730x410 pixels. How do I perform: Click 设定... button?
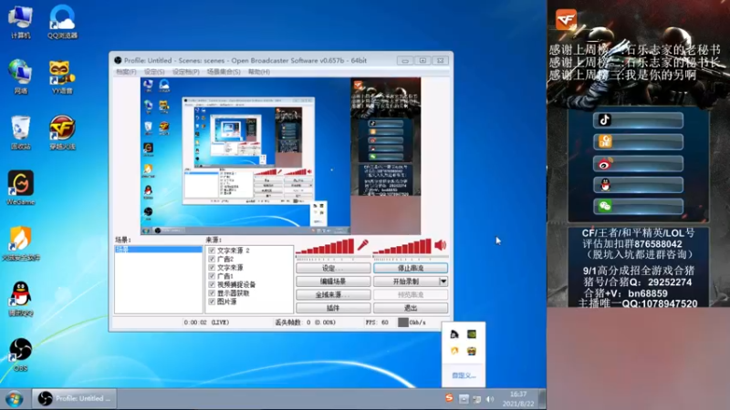click(333, 268)
